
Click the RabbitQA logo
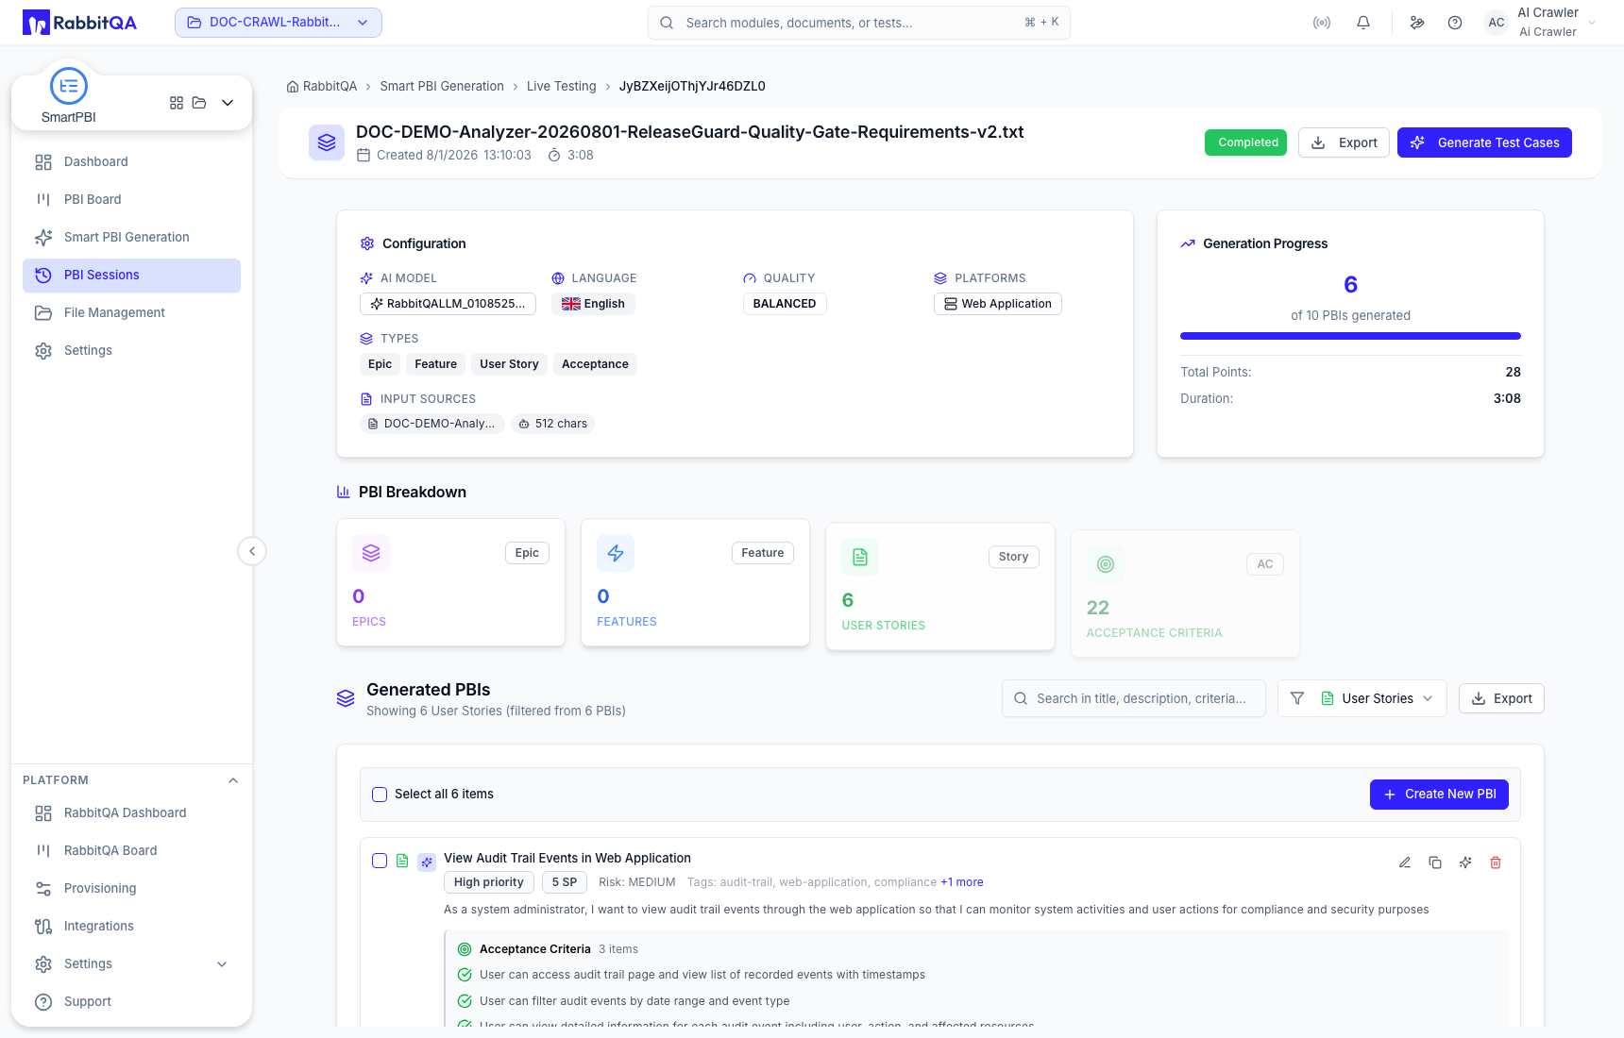tap(79, 23)
